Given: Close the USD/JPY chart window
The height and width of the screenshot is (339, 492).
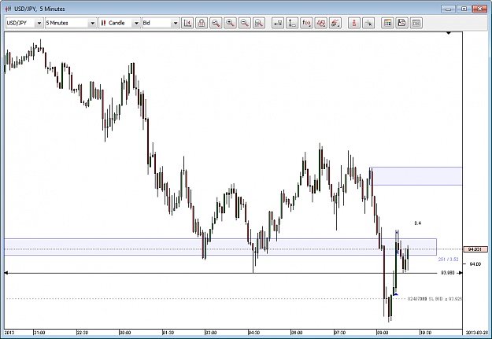Looking at the screenshot, I should click(479, 9).
